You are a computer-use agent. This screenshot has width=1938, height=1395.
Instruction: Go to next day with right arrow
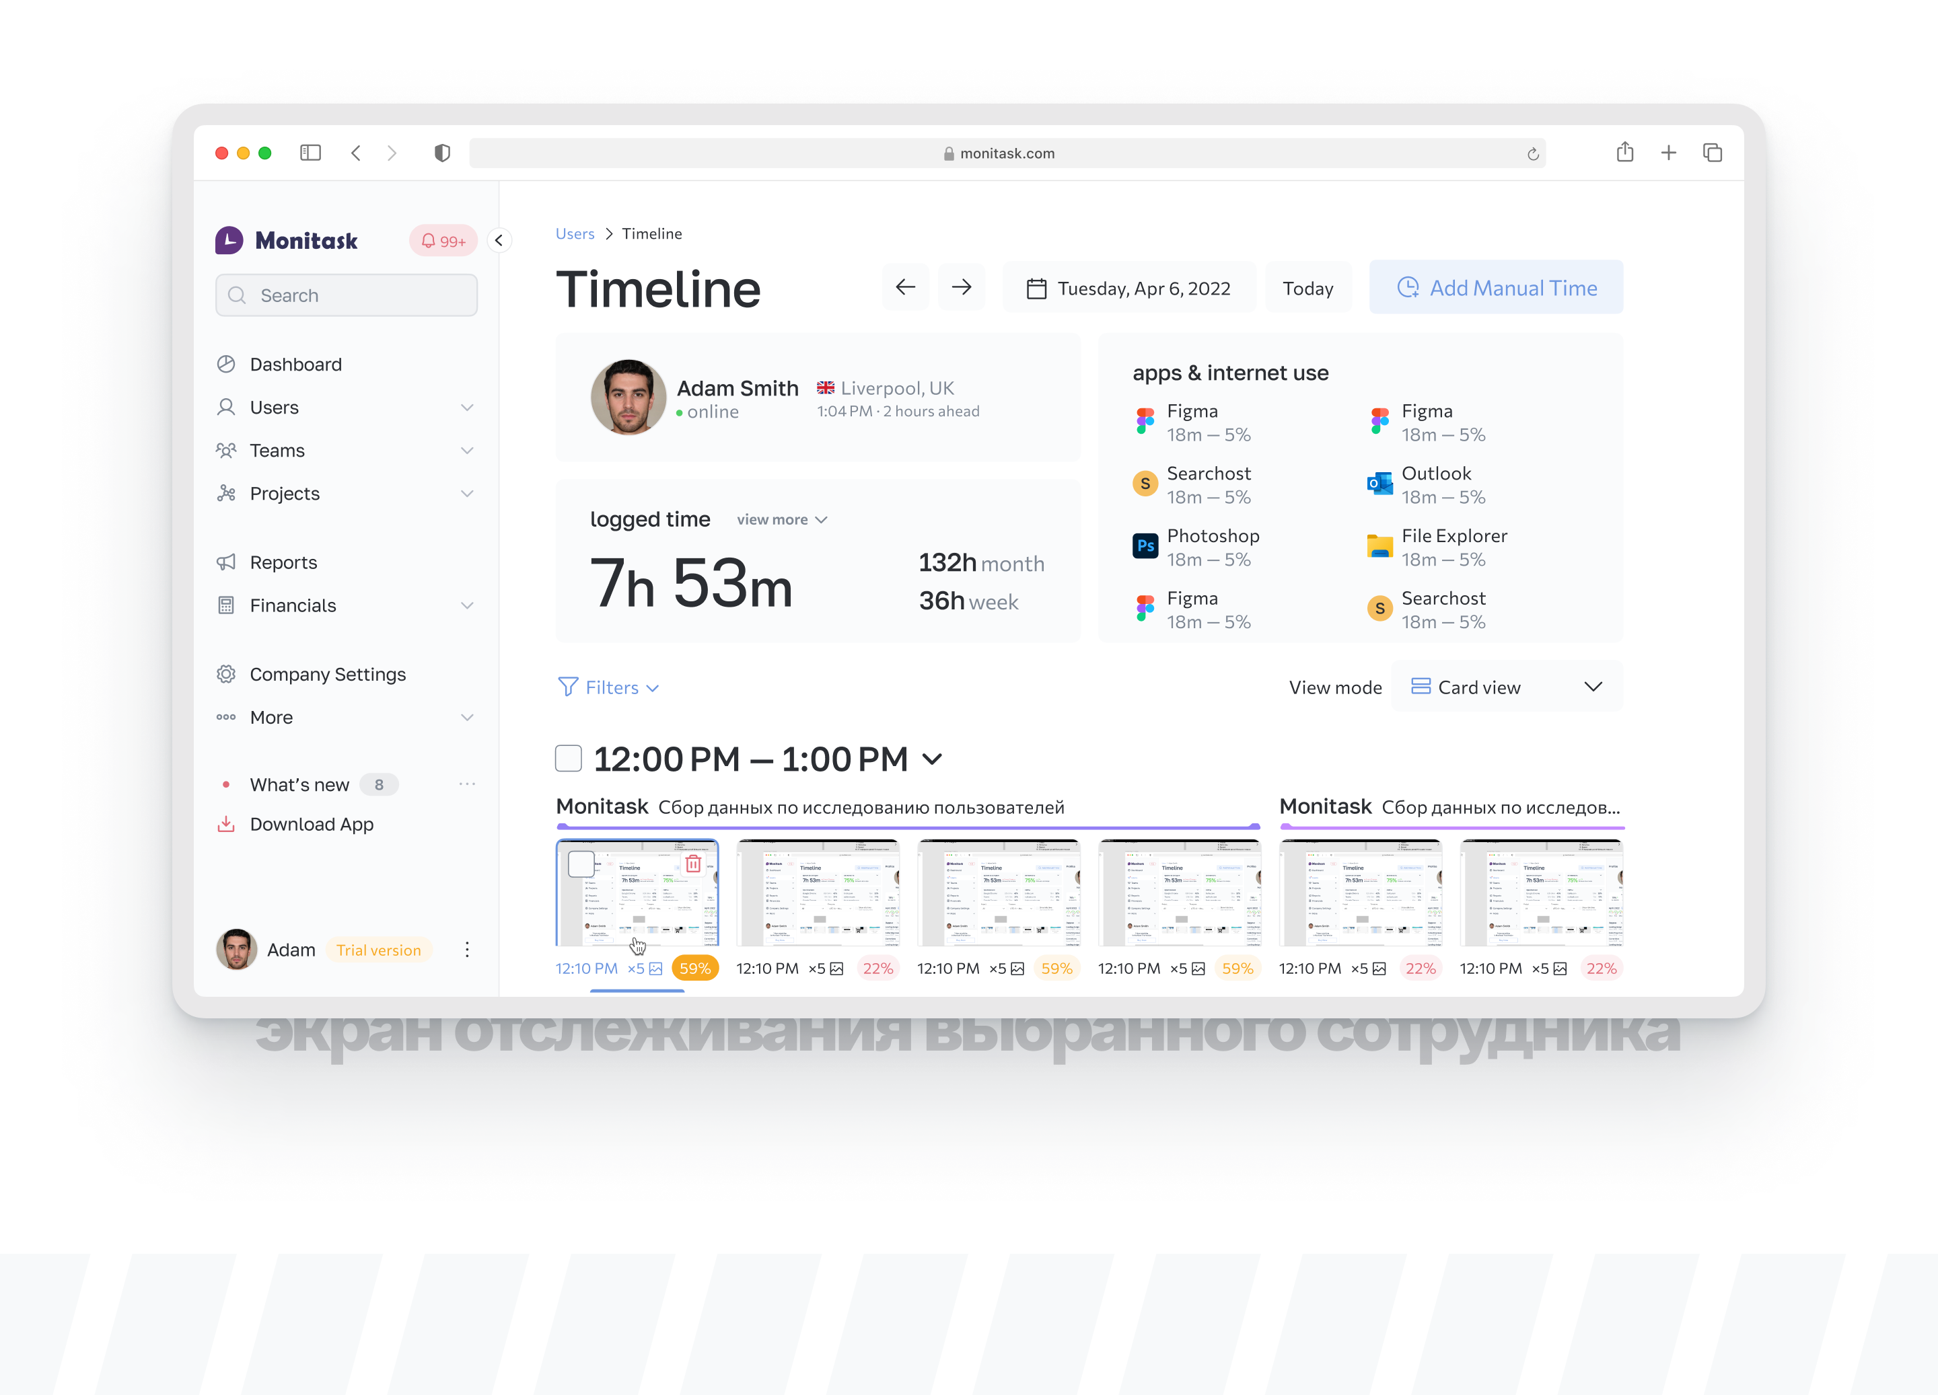[962, 288]
